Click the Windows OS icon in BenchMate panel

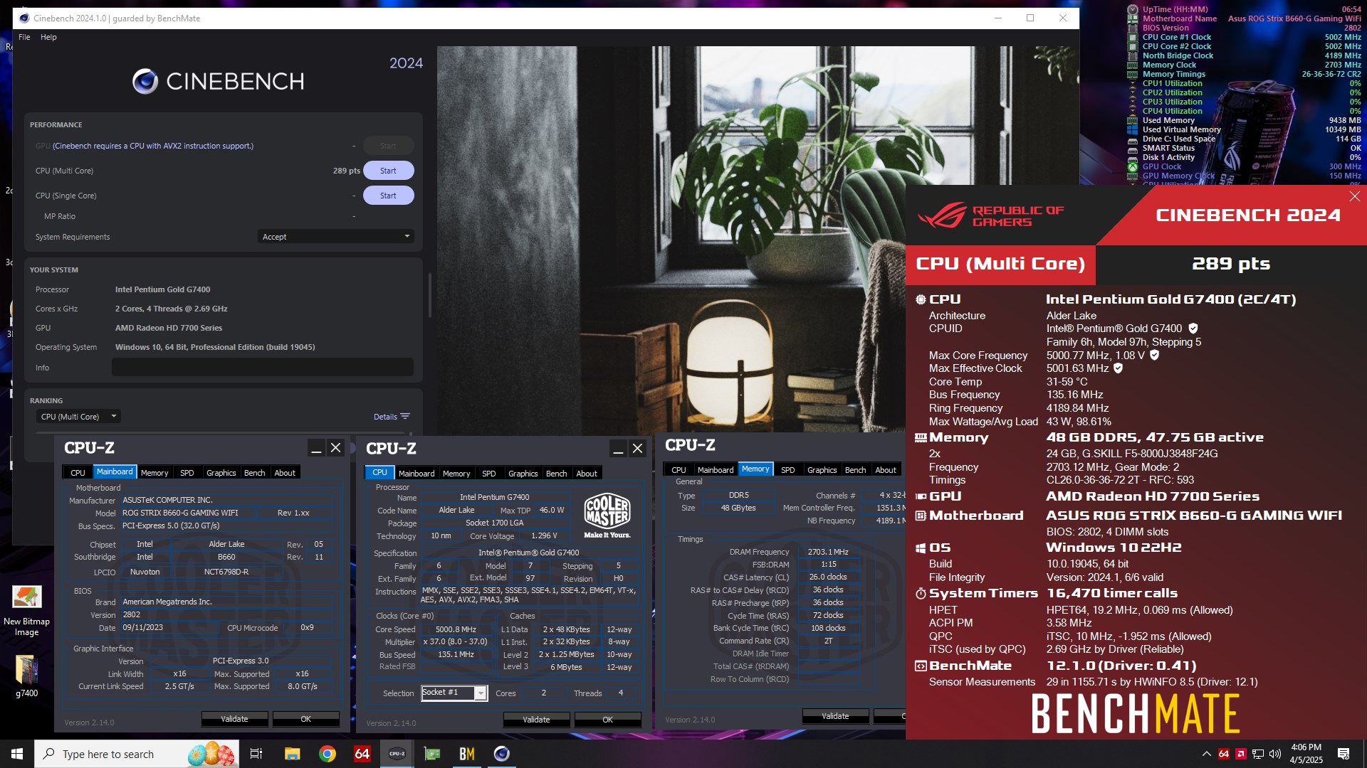click(921, 548)
